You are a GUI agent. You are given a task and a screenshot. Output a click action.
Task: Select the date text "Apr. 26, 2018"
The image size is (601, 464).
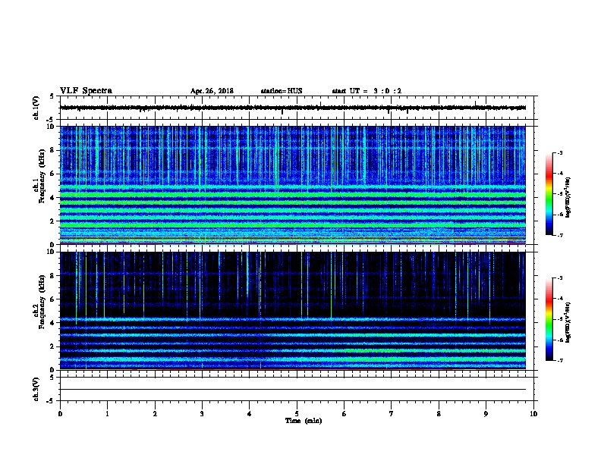212,91
